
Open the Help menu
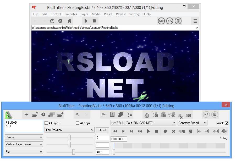147,14
